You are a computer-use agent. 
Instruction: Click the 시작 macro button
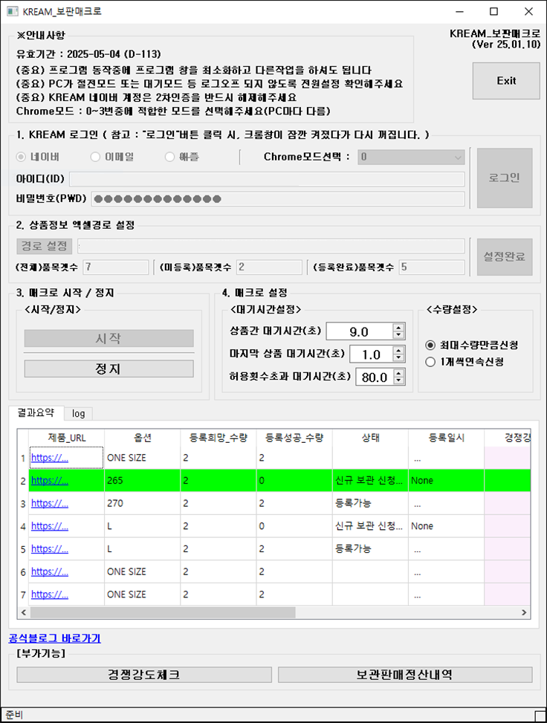point(109,338)
